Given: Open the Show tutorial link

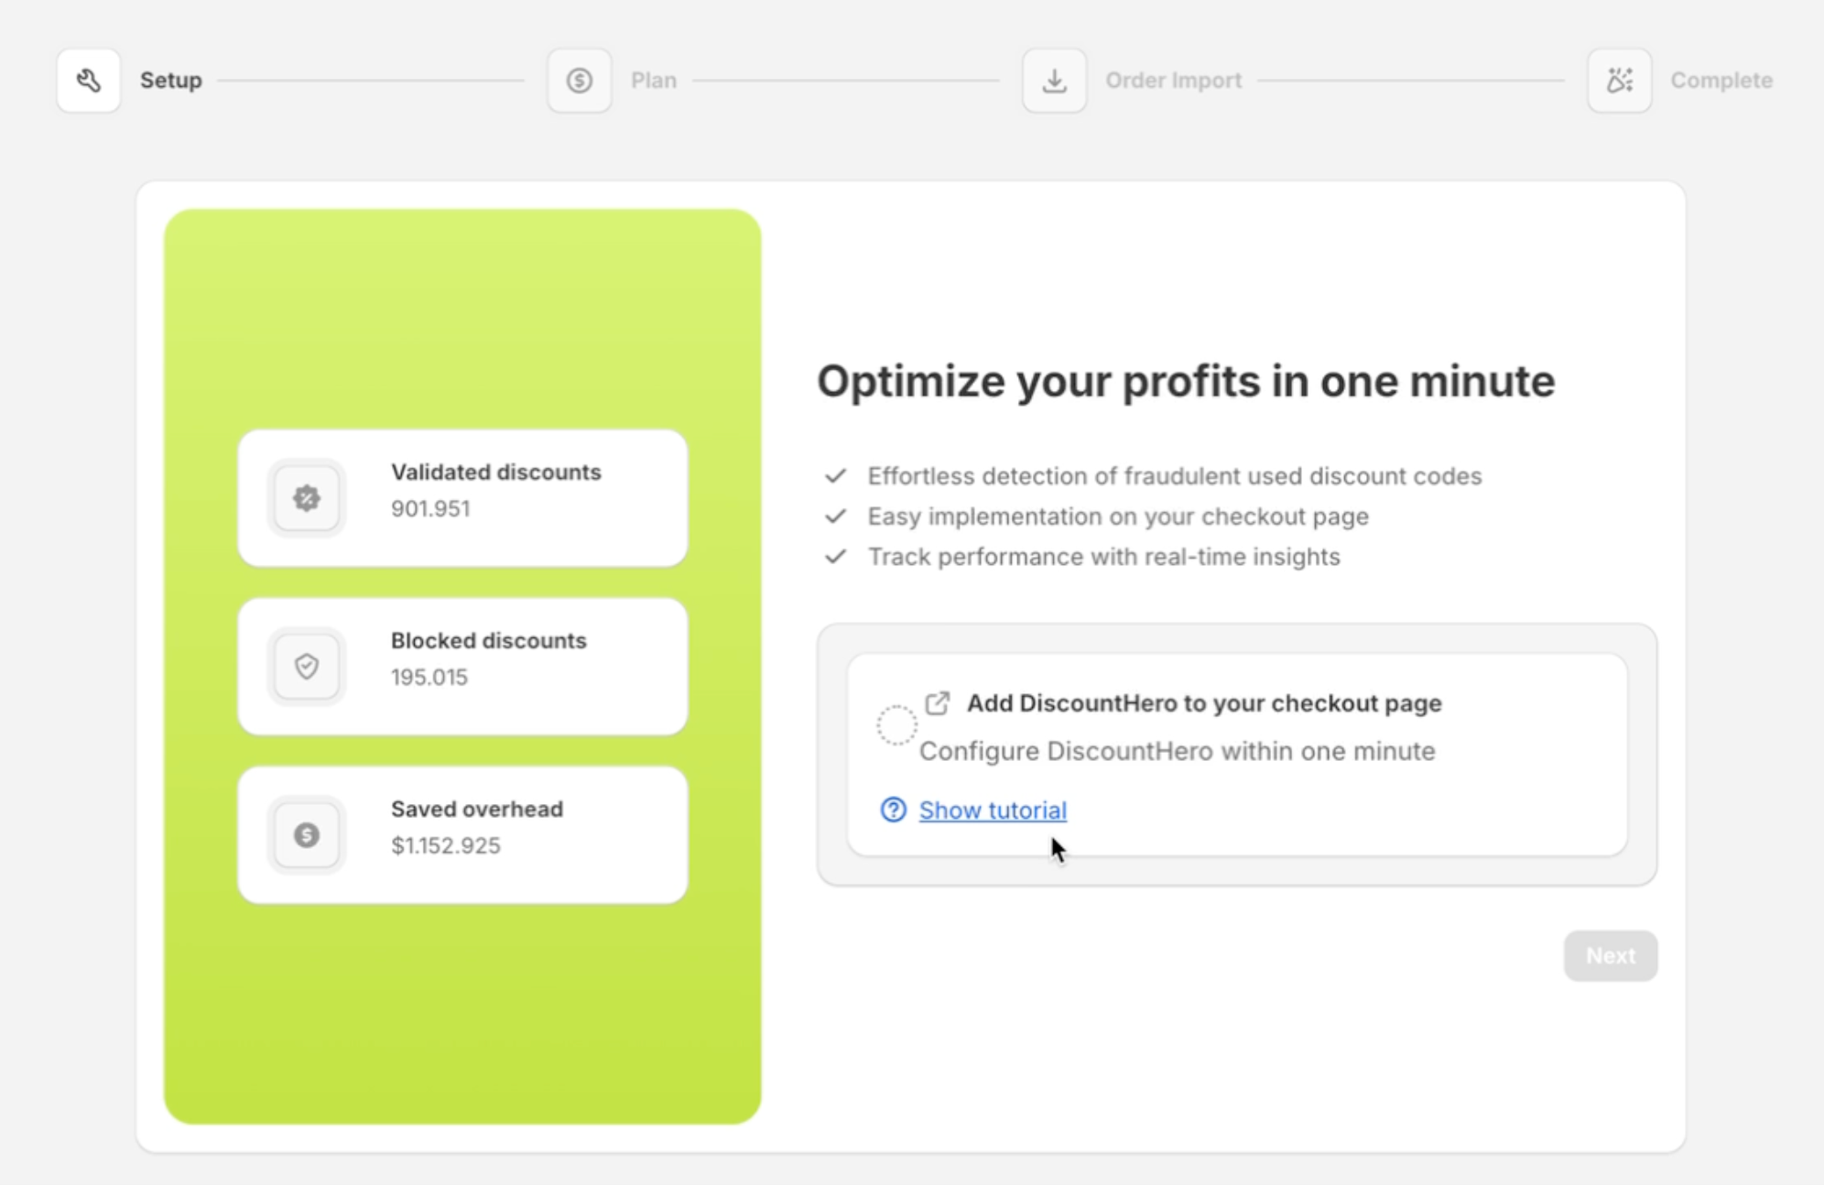Looking at the screenshot, I should click(x=993, y=810).
